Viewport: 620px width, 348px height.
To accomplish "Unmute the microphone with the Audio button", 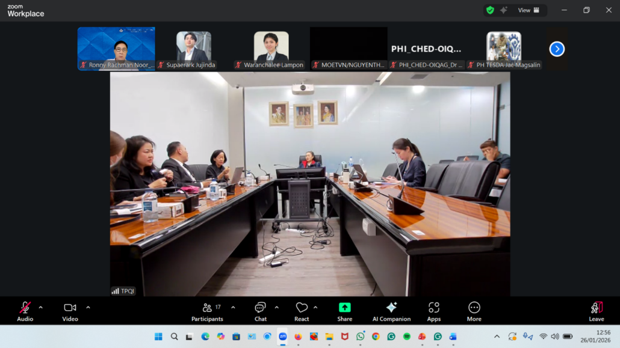I will (25, 311).
